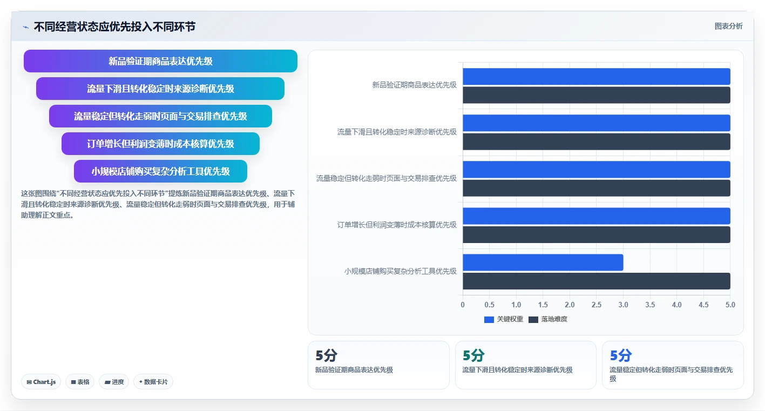The width and height of the screenshot is (765, 411).
Task: Select the 流量稳定但转化走弱时页面与交易排查优先级 funnel bar
Action: click(160, 116)
